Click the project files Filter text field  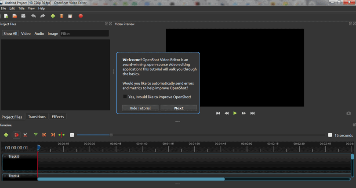pyautogui.click(x=84, y=33)
